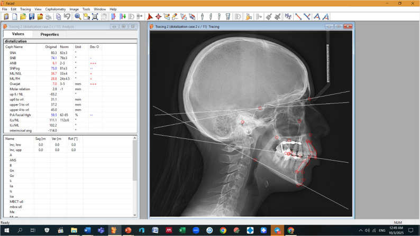Select the interincisal ang row
The image size is (420, 236).
click(70, 130)
